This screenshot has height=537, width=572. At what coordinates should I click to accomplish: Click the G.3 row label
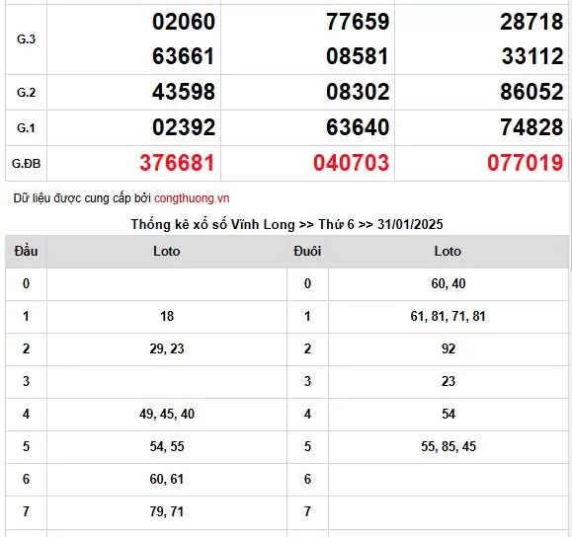26,39
